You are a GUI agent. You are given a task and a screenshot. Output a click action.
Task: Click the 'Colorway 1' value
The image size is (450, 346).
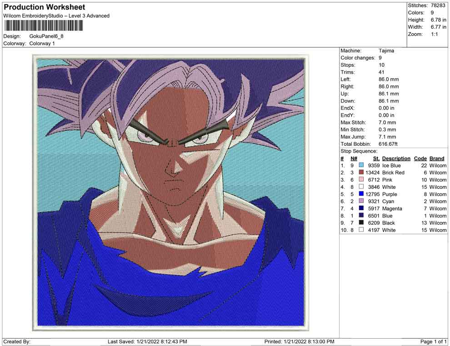point(42,44)
